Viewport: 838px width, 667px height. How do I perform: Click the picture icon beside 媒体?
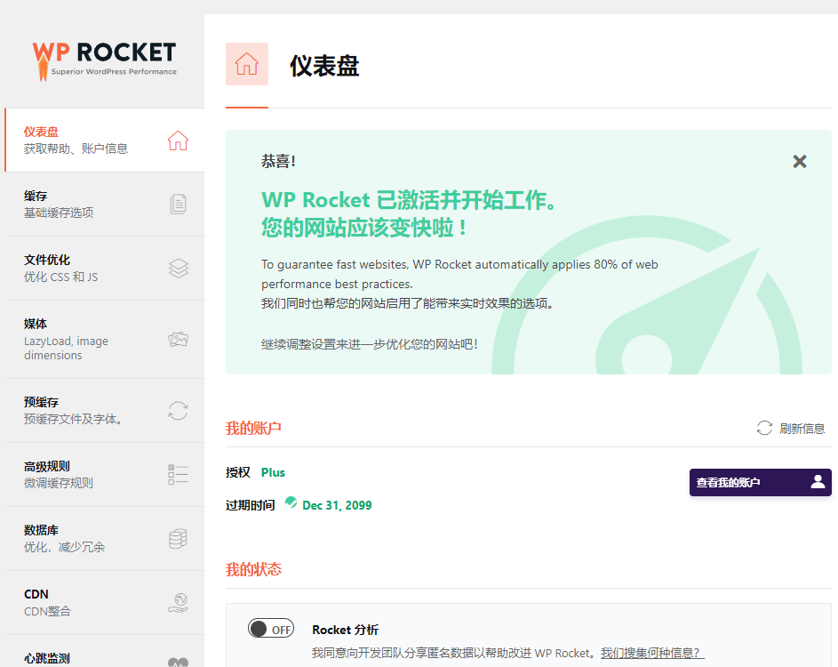(x=178, y=339)
